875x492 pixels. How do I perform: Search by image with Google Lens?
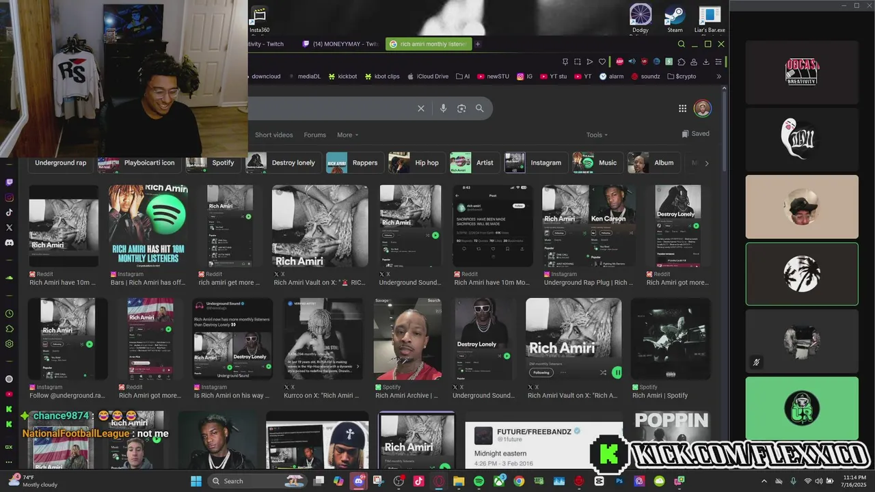coord(461,108)
